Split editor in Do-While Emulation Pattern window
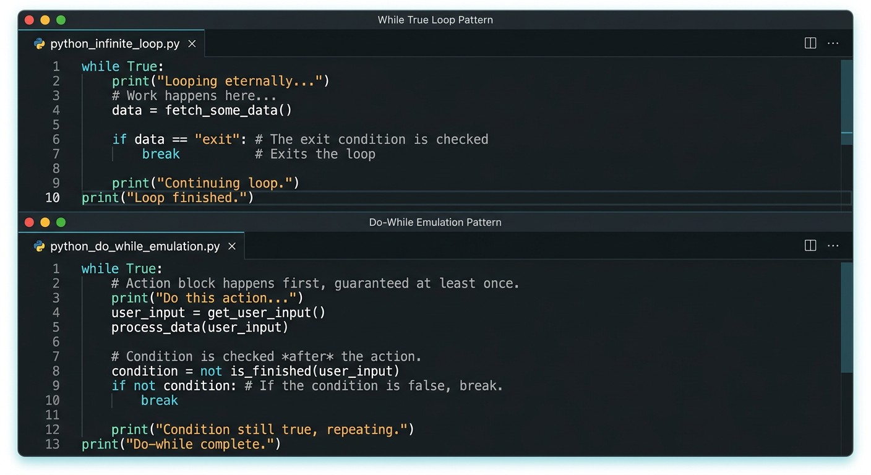The width and height of the screenshot is (871, 475). [810, 246]
